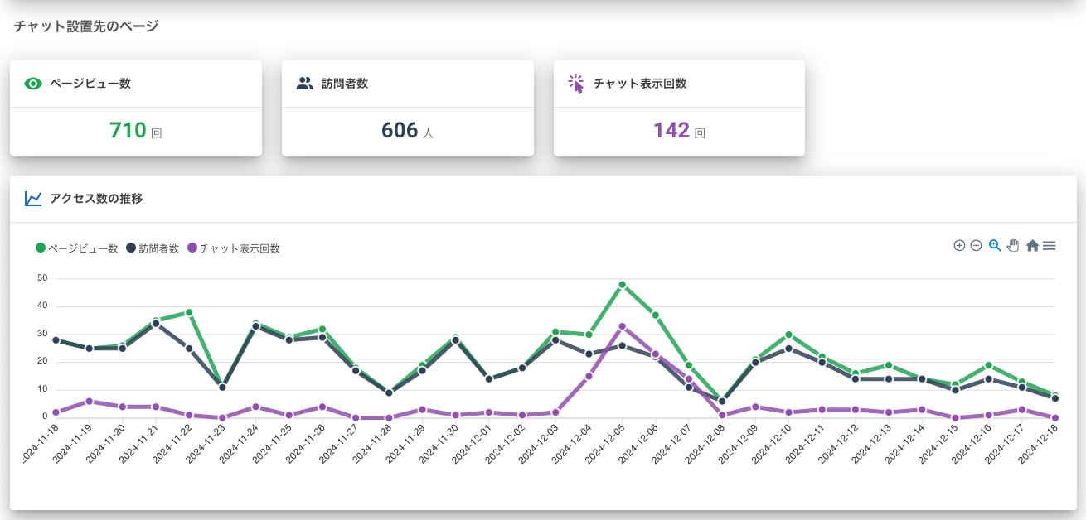Image resolution: width=1086 pixels, height=520 pixels.
Task: Toggle the ページビュー数 series in the legend
Action: [x=82, y=248]
